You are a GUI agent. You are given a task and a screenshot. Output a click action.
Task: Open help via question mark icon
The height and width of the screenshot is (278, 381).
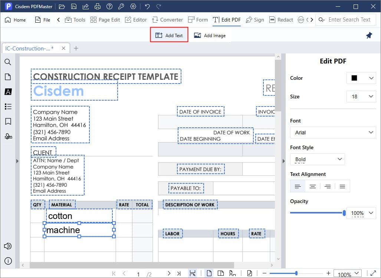point(109,7)
